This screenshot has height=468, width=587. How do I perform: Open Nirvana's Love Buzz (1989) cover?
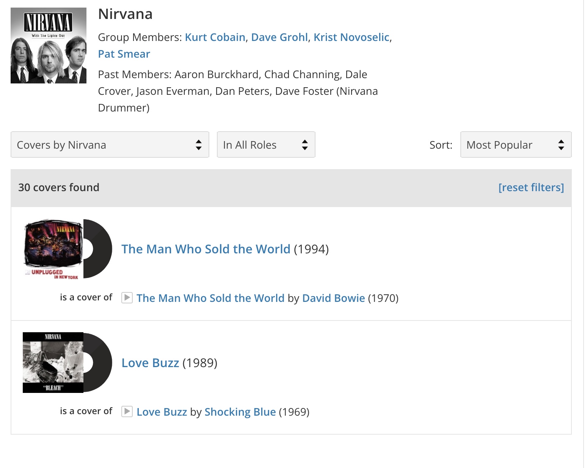click(150, 363)
